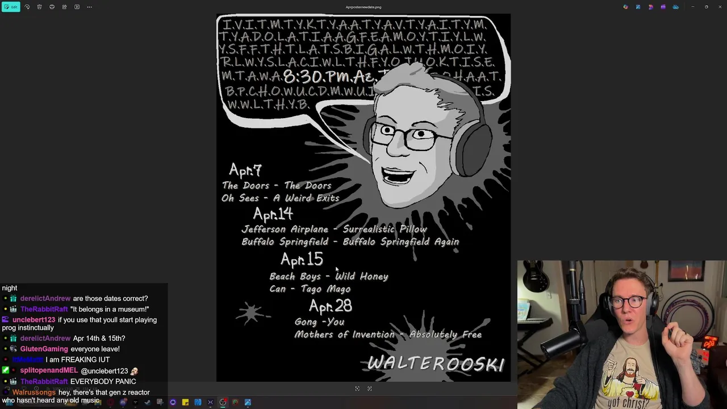Click the Apr 15 heading on poster
This screenshot has height=409, width=727.
[x=302, y=260]
